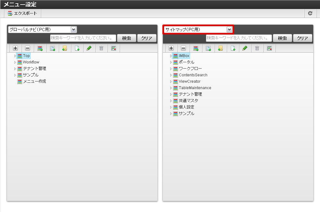Focus the right panel search keyword field
320x212 pixels.
pos(239,38)
